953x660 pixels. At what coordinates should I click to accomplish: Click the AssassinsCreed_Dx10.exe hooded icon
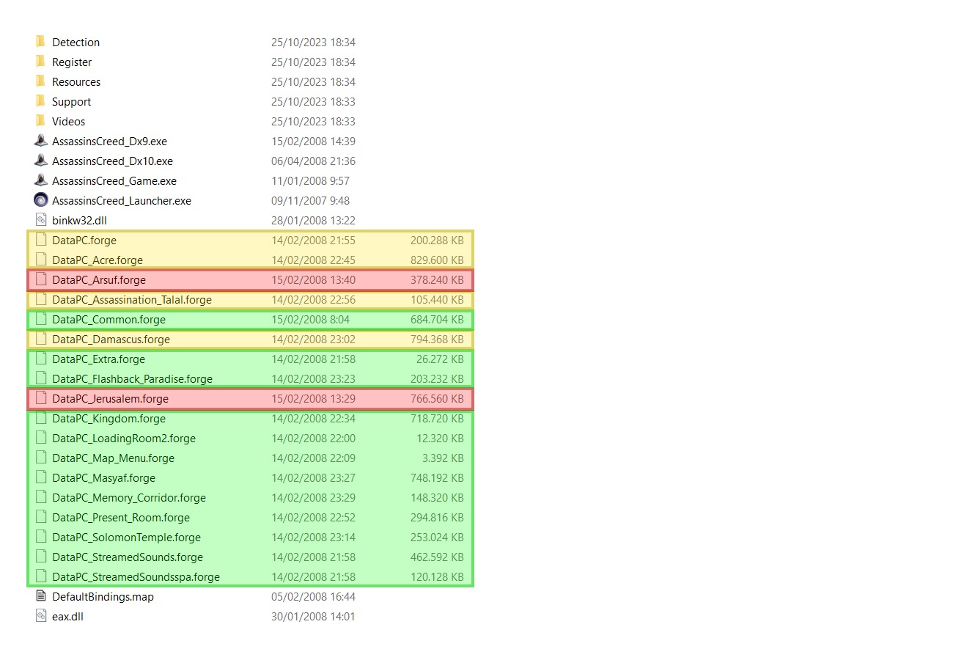point(41,161)
